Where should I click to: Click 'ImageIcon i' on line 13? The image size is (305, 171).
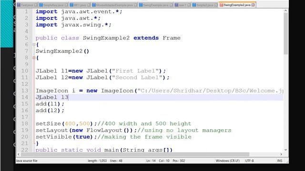55,91
